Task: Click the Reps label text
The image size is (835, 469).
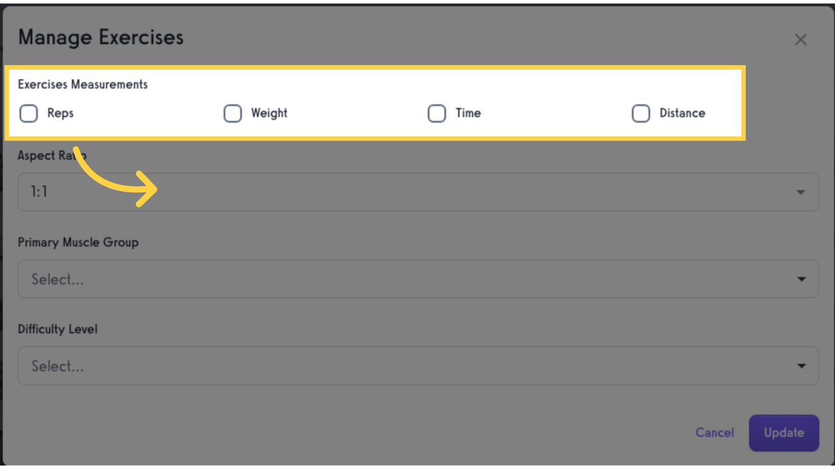Action: pos(60,114)
